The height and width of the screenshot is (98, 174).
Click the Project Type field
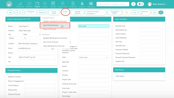coord(93,80)
